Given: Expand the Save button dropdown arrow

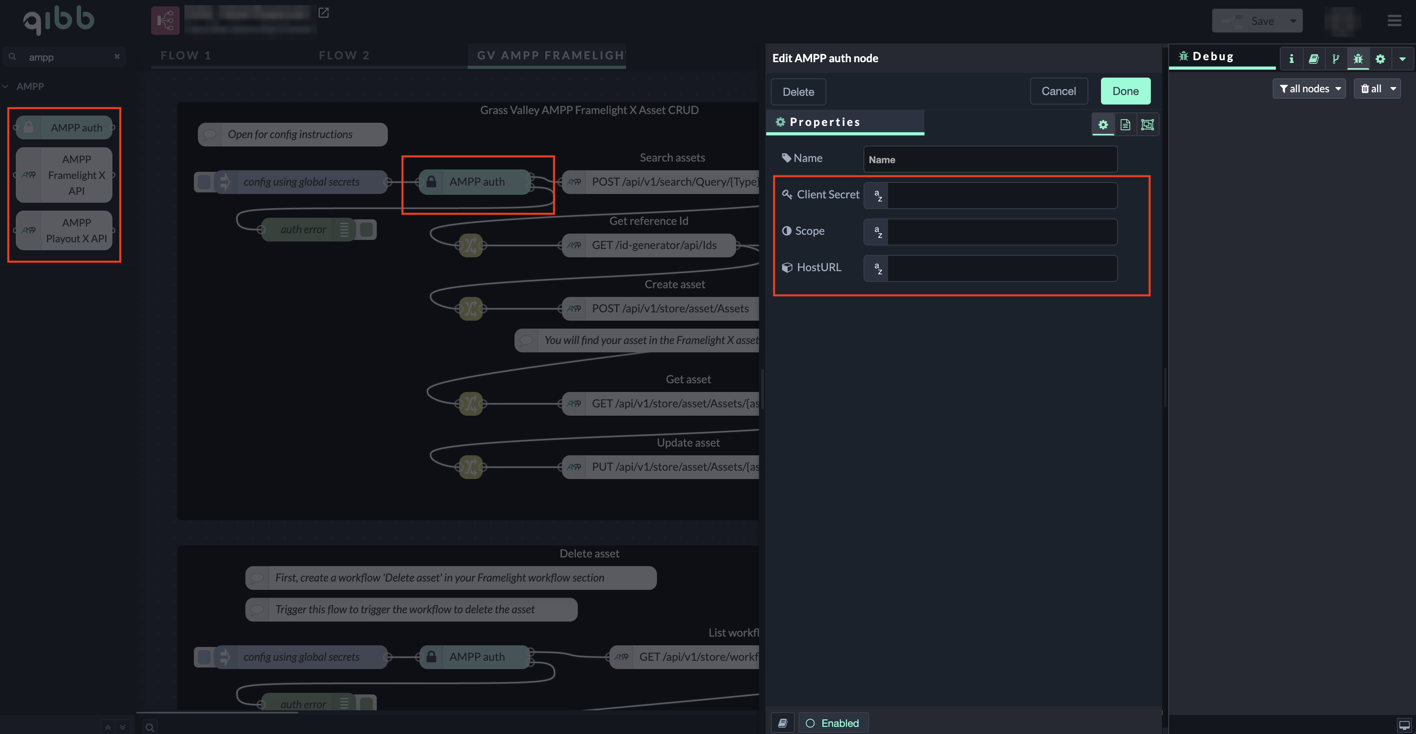Looking at the screenshot, I should point(1293,21).
